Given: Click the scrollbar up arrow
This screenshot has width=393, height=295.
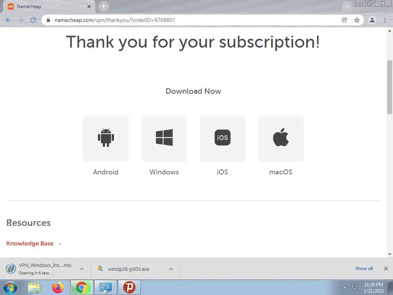Looking at the screenshot, I should pos(390,31).
